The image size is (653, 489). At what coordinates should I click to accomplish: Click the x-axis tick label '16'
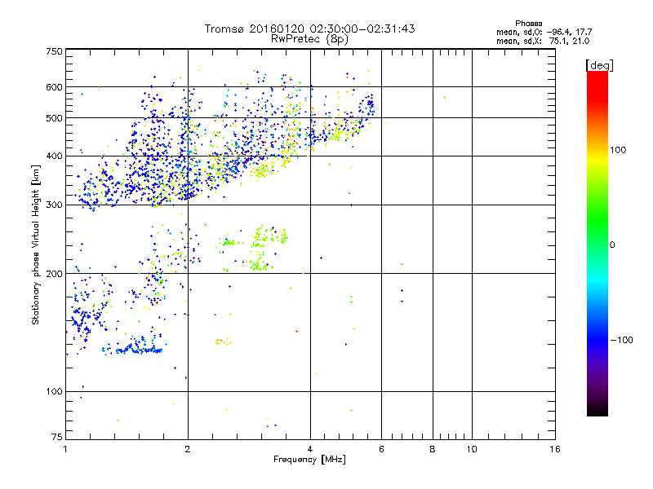pos(555,449)
